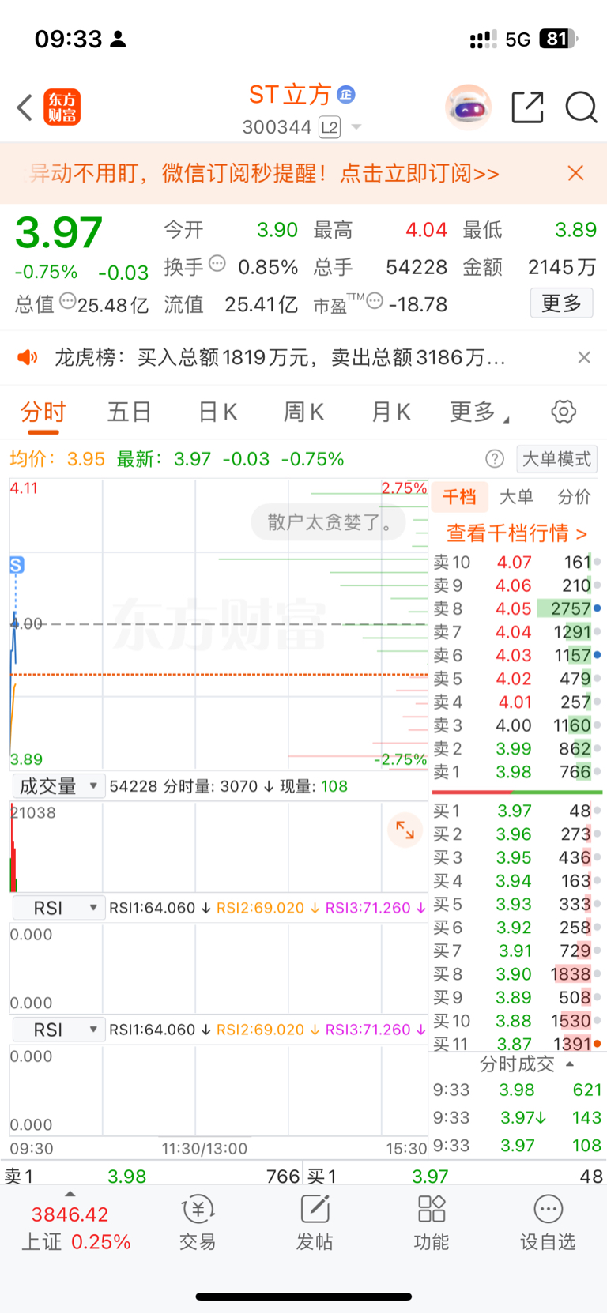Viewport: 607px width, 1314px height.
Task: Tap the big price 3.97
Action: (x=59, y=233)
